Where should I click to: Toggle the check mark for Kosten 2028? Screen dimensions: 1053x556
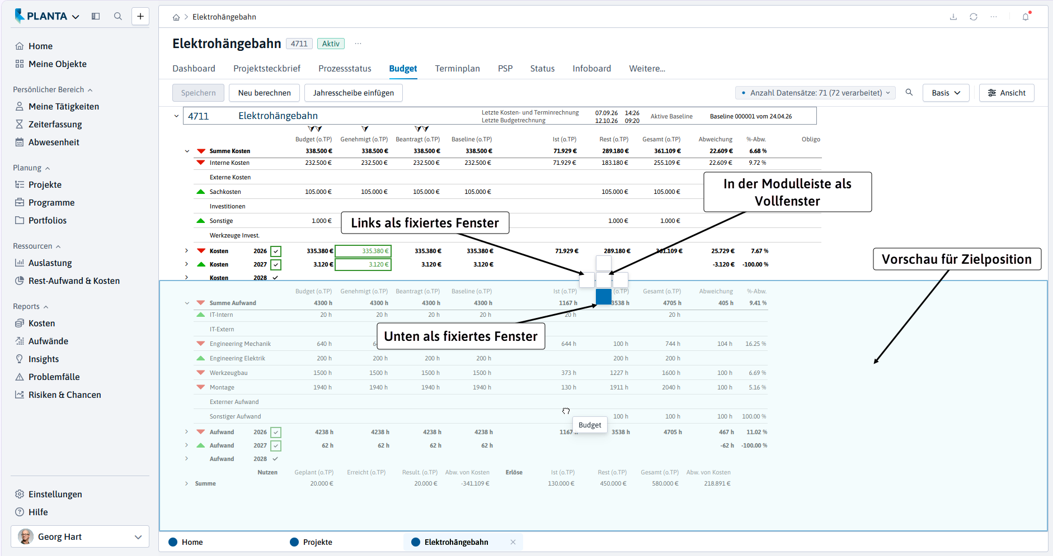(x=275, y=278)
